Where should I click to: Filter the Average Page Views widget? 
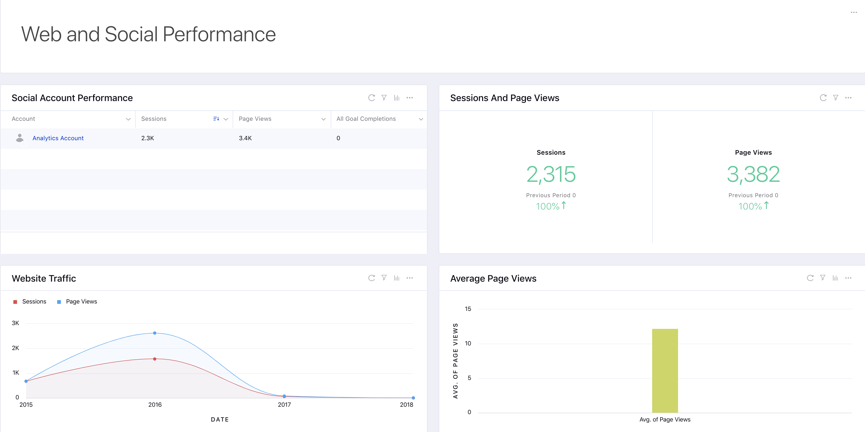[x=823, y=278]
